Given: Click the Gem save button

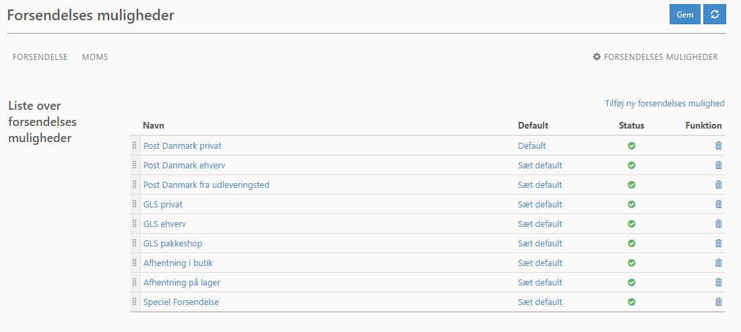Looking at the screenshot, I should coord(685,15).
